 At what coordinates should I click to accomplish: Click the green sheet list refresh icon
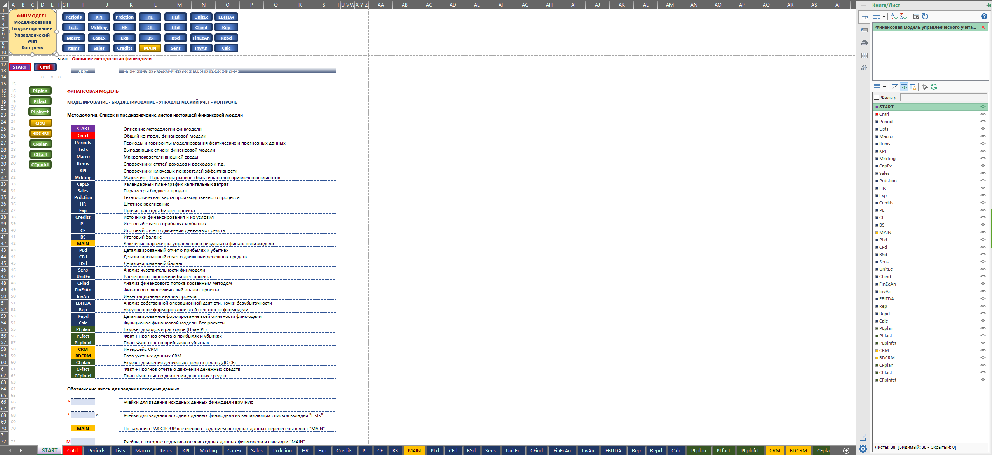(934, 87)
